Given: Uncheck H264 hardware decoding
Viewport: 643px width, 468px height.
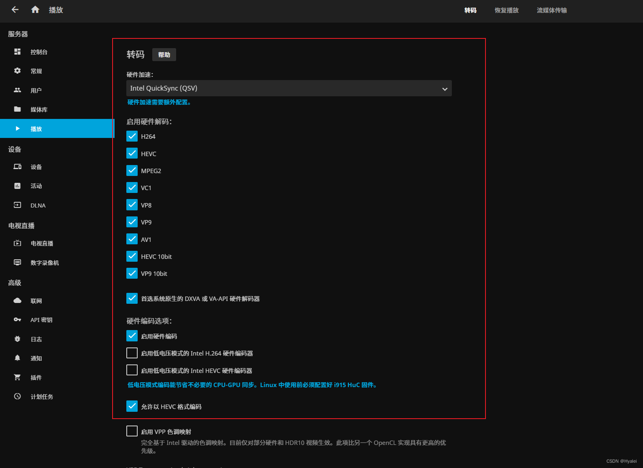Looking at the screenshot, I should pos(132,136).
